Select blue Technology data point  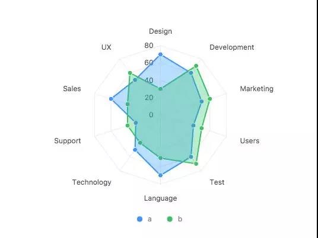(x=135, y=150)
